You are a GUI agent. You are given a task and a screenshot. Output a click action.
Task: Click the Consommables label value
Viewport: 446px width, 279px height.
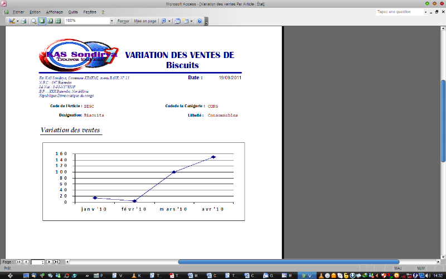[x=222, y=116]
